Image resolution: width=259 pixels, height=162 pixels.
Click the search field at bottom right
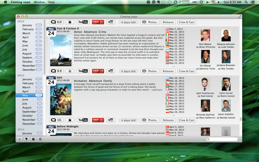click(x=223, y=139)
